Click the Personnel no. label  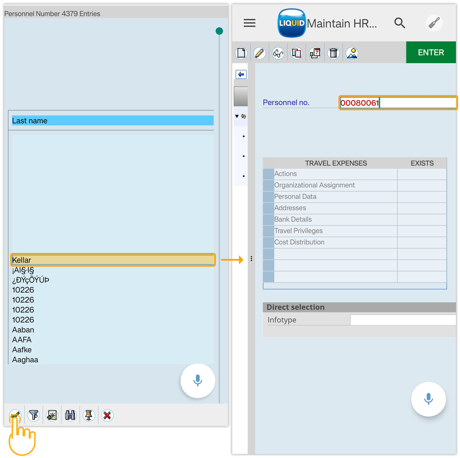coord(286,102)
